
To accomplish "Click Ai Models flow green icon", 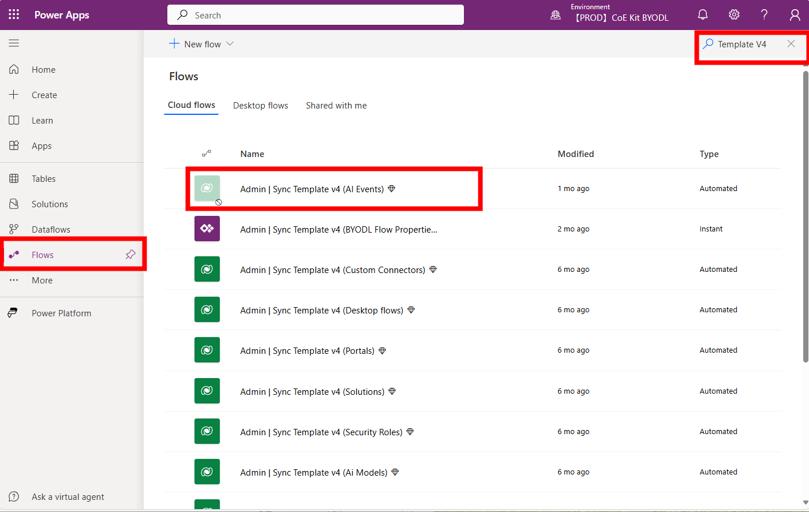I will 207,472.
